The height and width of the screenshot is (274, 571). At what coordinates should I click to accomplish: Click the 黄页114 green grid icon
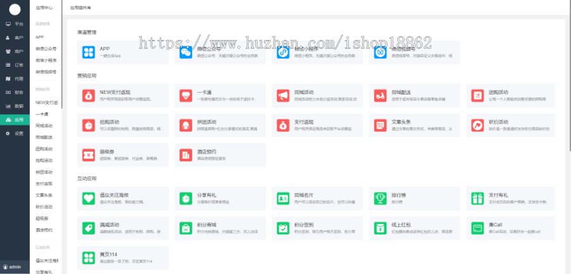(x=89, y=258)
